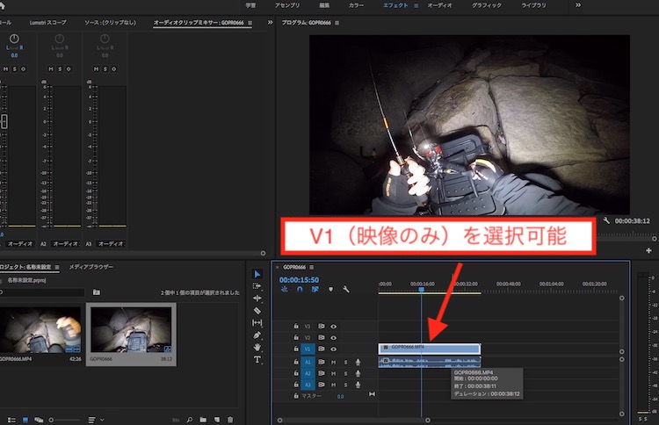Select the GOPR0666.MP4 clip thumbnail
Image resolution: width=659 pixels, height=425 pixels.
(x=40, y=330)
